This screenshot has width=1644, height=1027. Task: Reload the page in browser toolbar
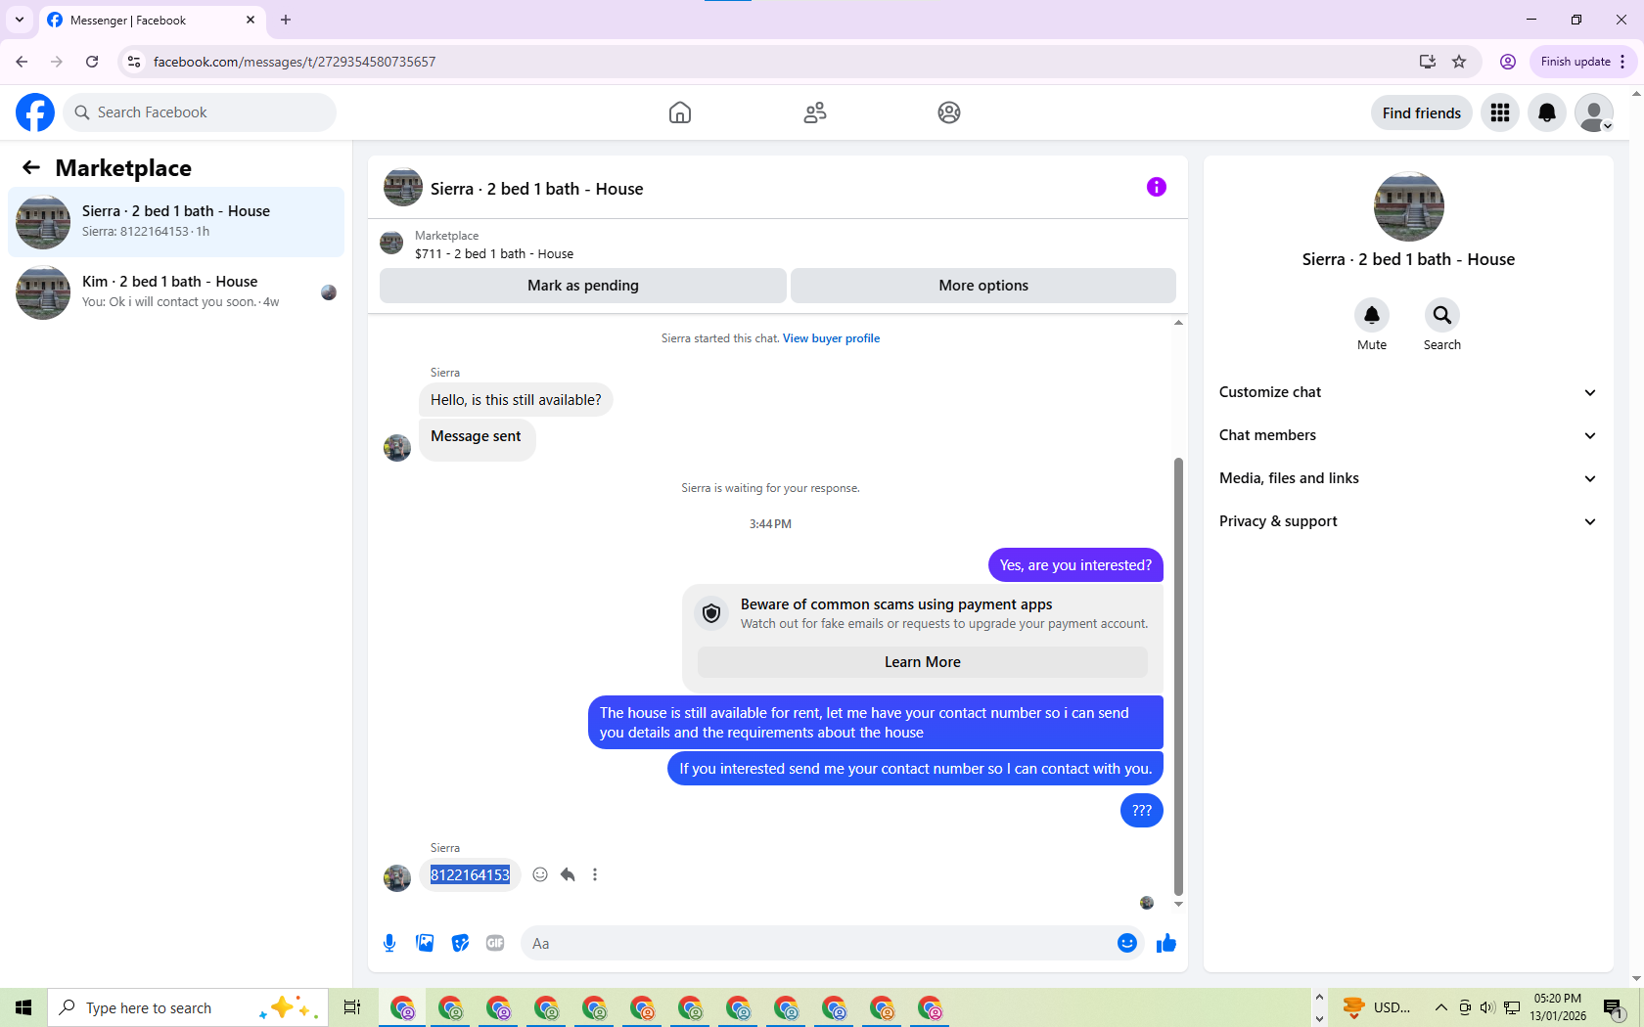pos(92,62)
